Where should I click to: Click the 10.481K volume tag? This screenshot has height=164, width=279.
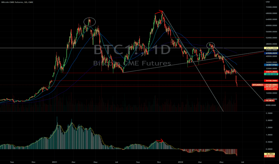270,100
